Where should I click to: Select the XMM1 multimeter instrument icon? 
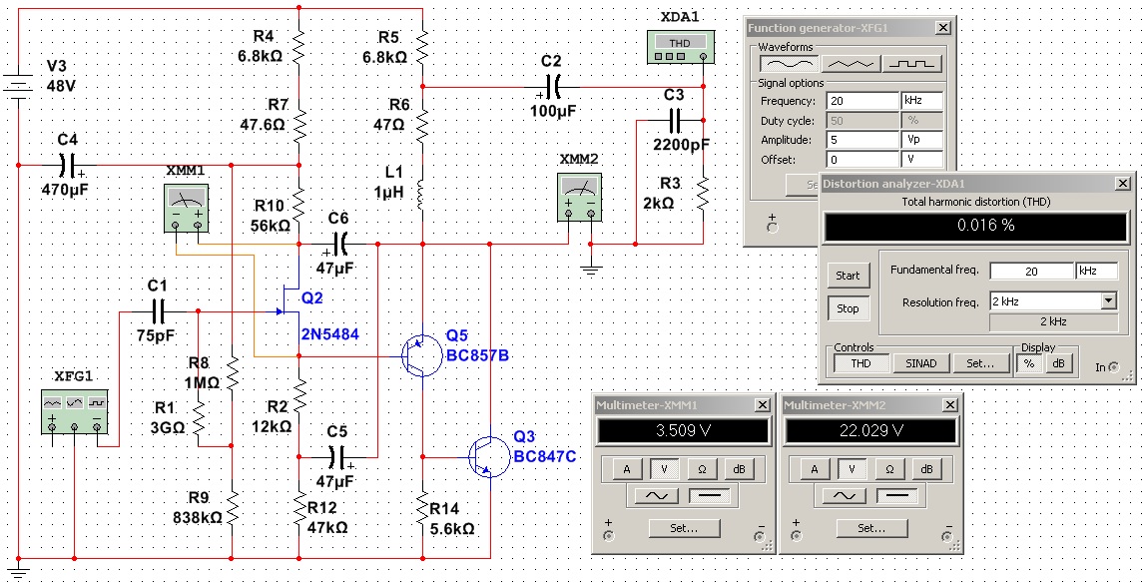point(187,208)
